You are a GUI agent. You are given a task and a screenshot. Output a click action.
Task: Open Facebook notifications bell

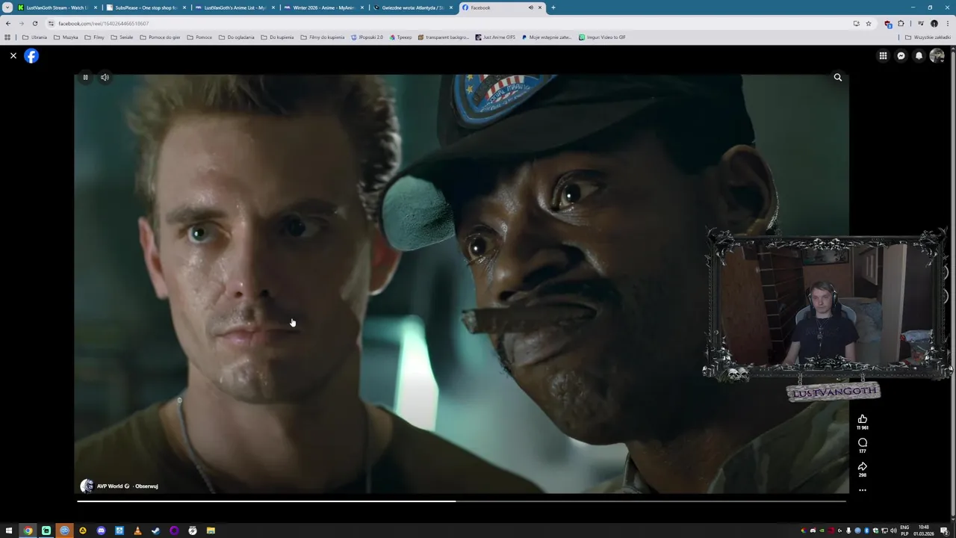[919, 56]
